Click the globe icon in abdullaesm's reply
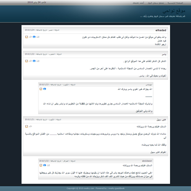Screen dimensions: 191x191 pyautogui.click(x=45, y=165)
